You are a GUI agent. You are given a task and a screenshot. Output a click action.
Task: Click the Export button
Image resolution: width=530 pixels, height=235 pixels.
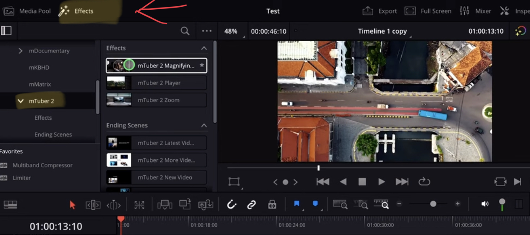pyautogui.click(x=380, y=11)
